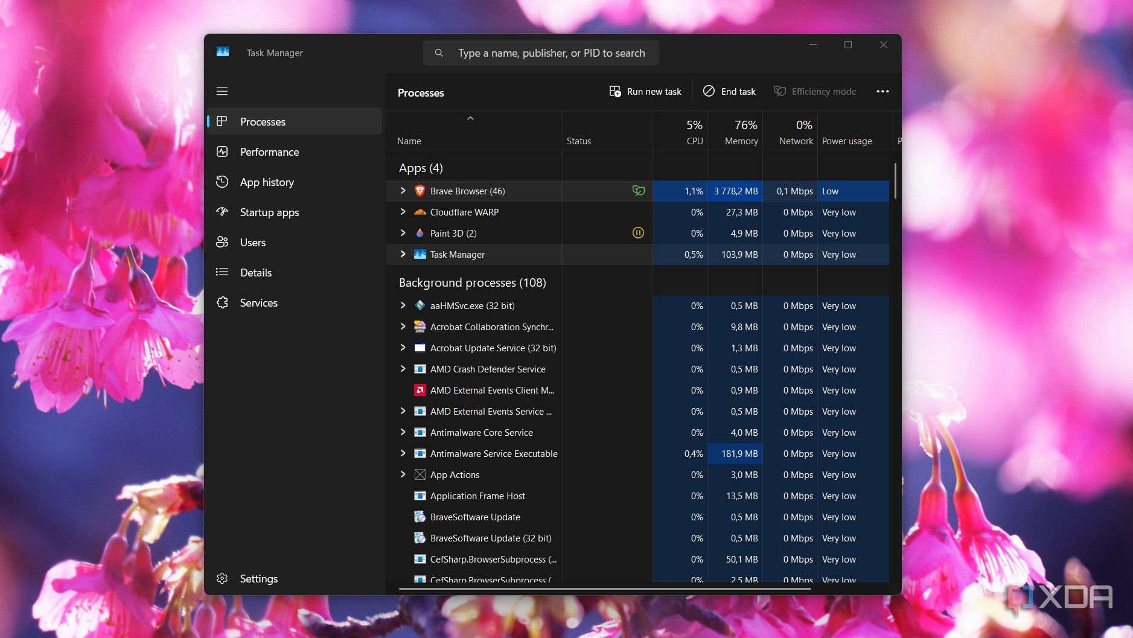Click the Cloudflare WARP cloud icon
1133x638 pixels.
point(420,212)
